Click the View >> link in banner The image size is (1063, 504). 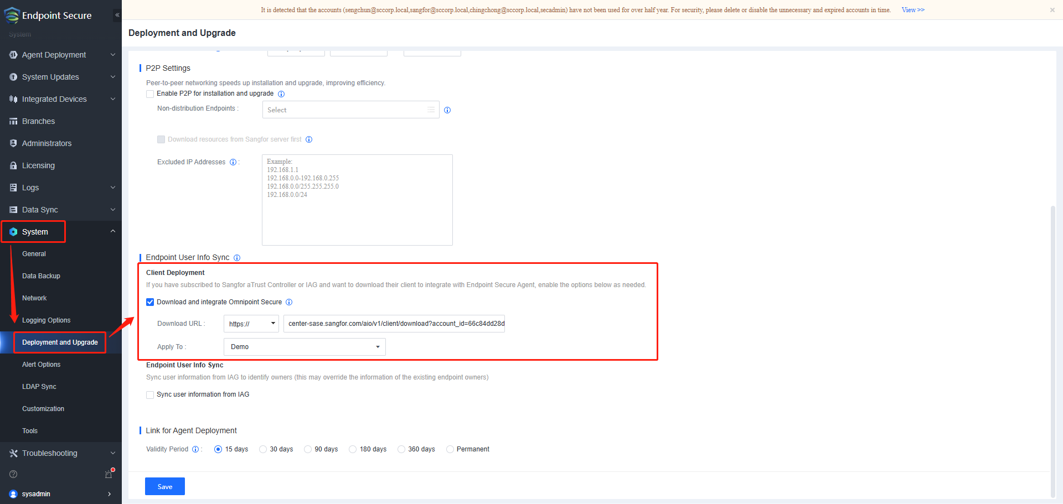coord(913,10)
